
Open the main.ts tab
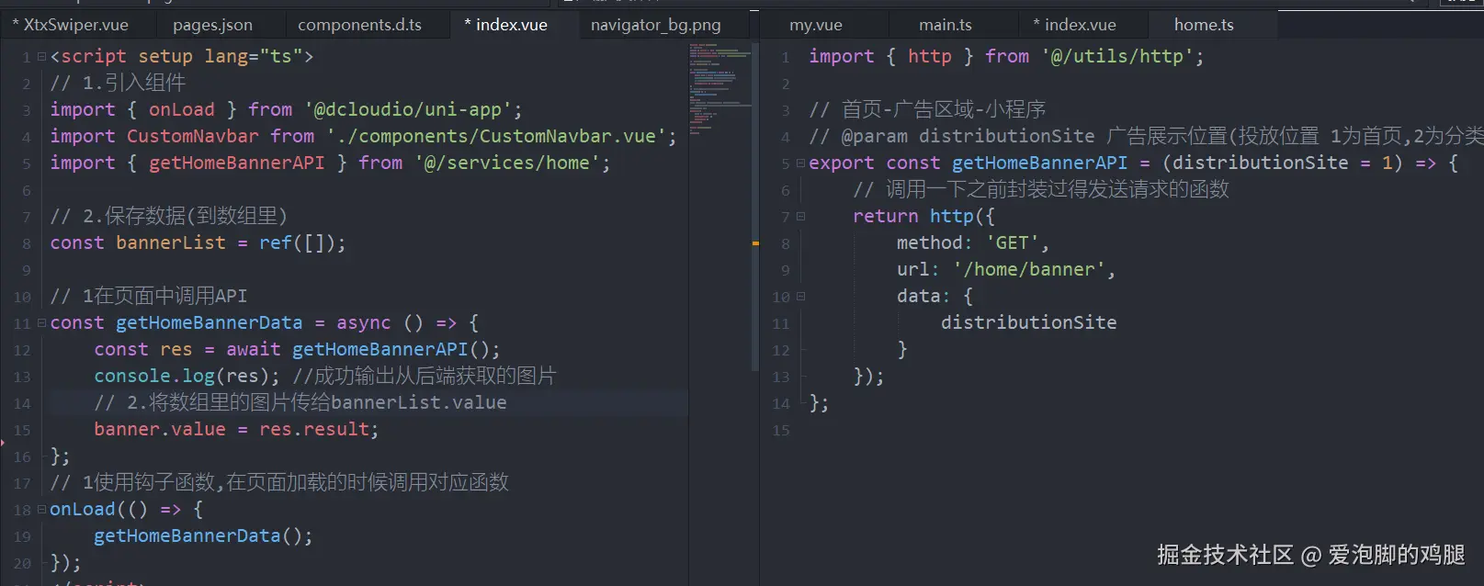pos(945,25)
